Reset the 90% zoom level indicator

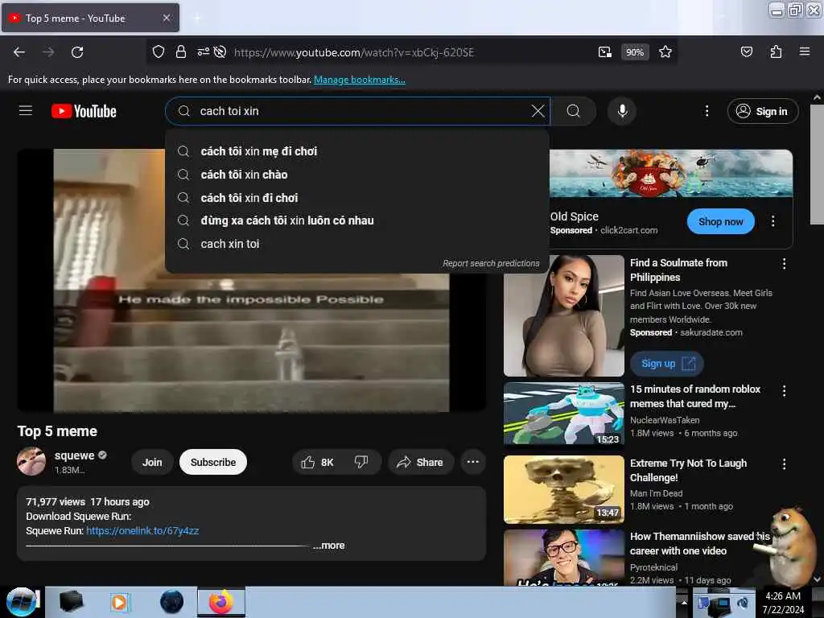(x=635, y=52)
